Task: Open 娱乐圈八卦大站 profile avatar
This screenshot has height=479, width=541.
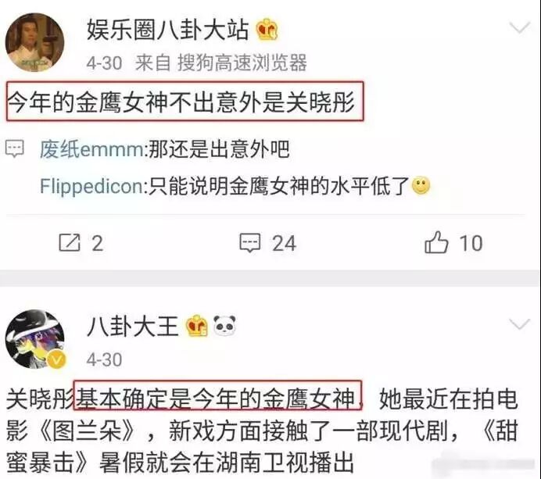Action: [35, 42]
